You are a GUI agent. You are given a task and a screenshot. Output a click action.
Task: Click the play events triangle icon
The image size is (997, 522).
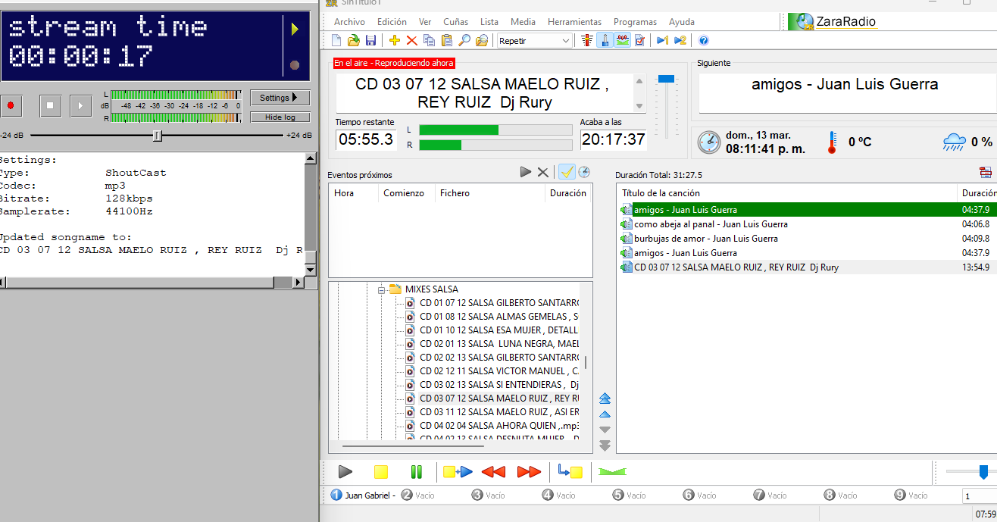tap(526, 172)
